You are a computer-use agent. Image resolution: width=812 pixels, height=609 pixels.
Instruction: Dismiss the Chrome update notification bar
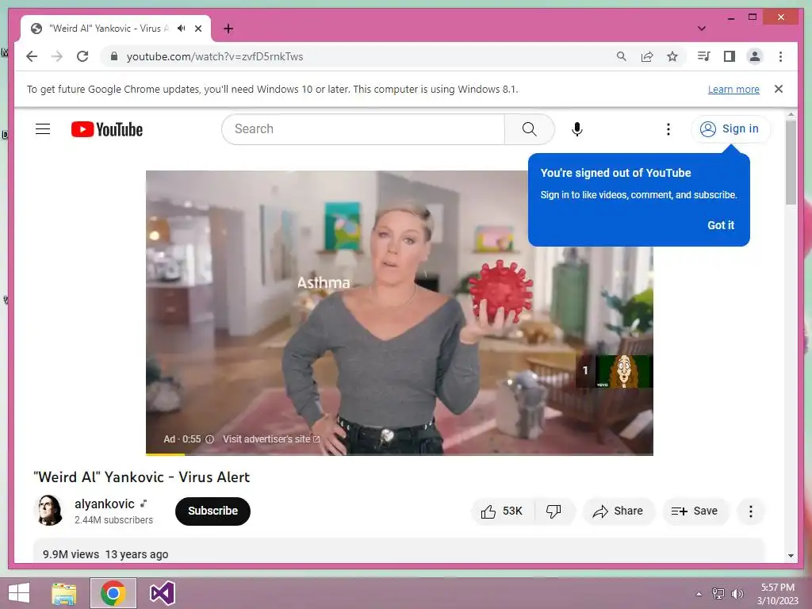779,89
